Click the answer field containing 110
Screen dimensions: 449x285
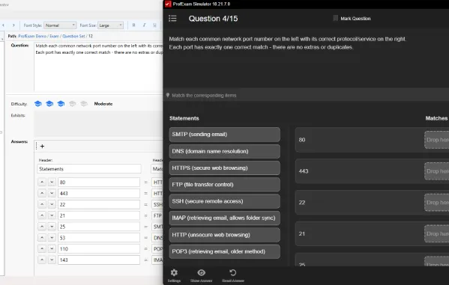pos(99,249)
